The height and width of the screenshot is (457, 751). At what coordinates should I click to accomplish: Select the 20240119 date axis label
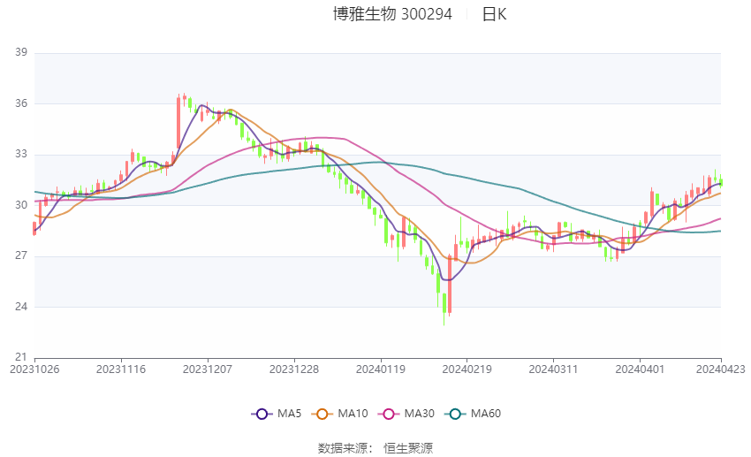pyautogui.click(x=381, y=369)
